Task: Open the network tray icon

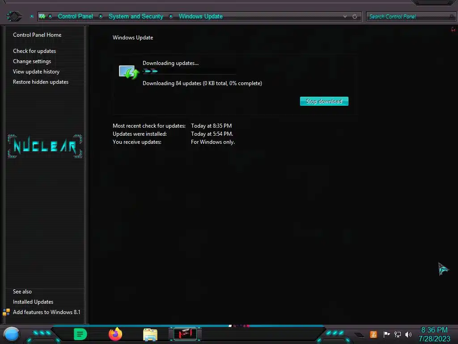Action: (x=398, y=334)
